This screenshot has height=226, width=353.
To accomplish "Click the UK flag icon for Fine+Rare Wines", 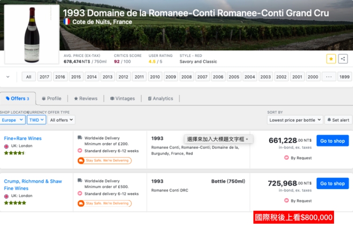I will [x=6, y=146].
